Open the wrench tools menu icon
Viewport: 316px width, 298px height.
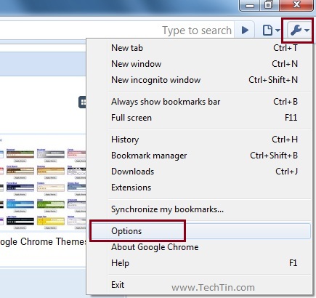pyautogui.click(x=296, y=31)
